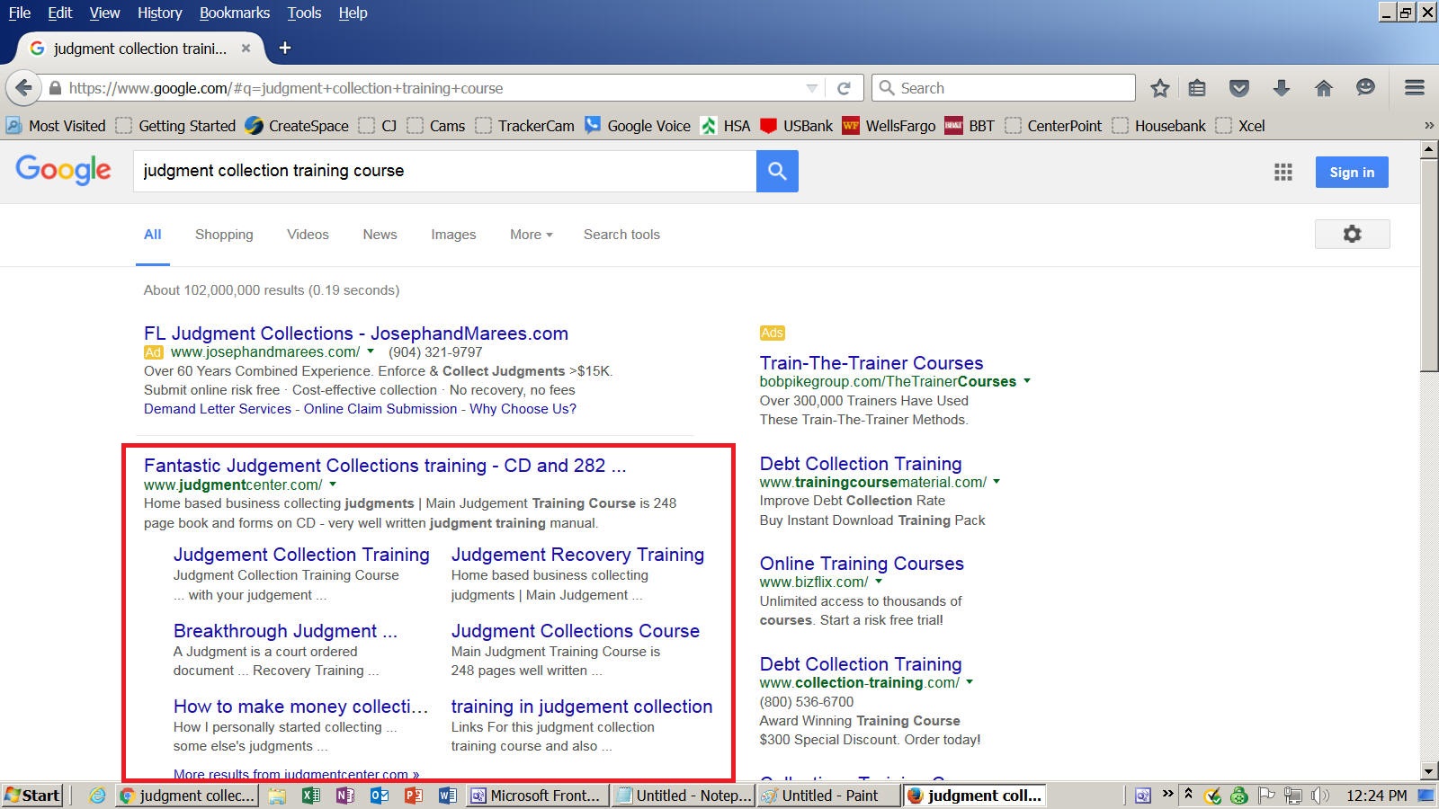Open the downloads arrow icon
Image resolution: width=1439 pixels, height=809 pixels.
coord(1282,88)
